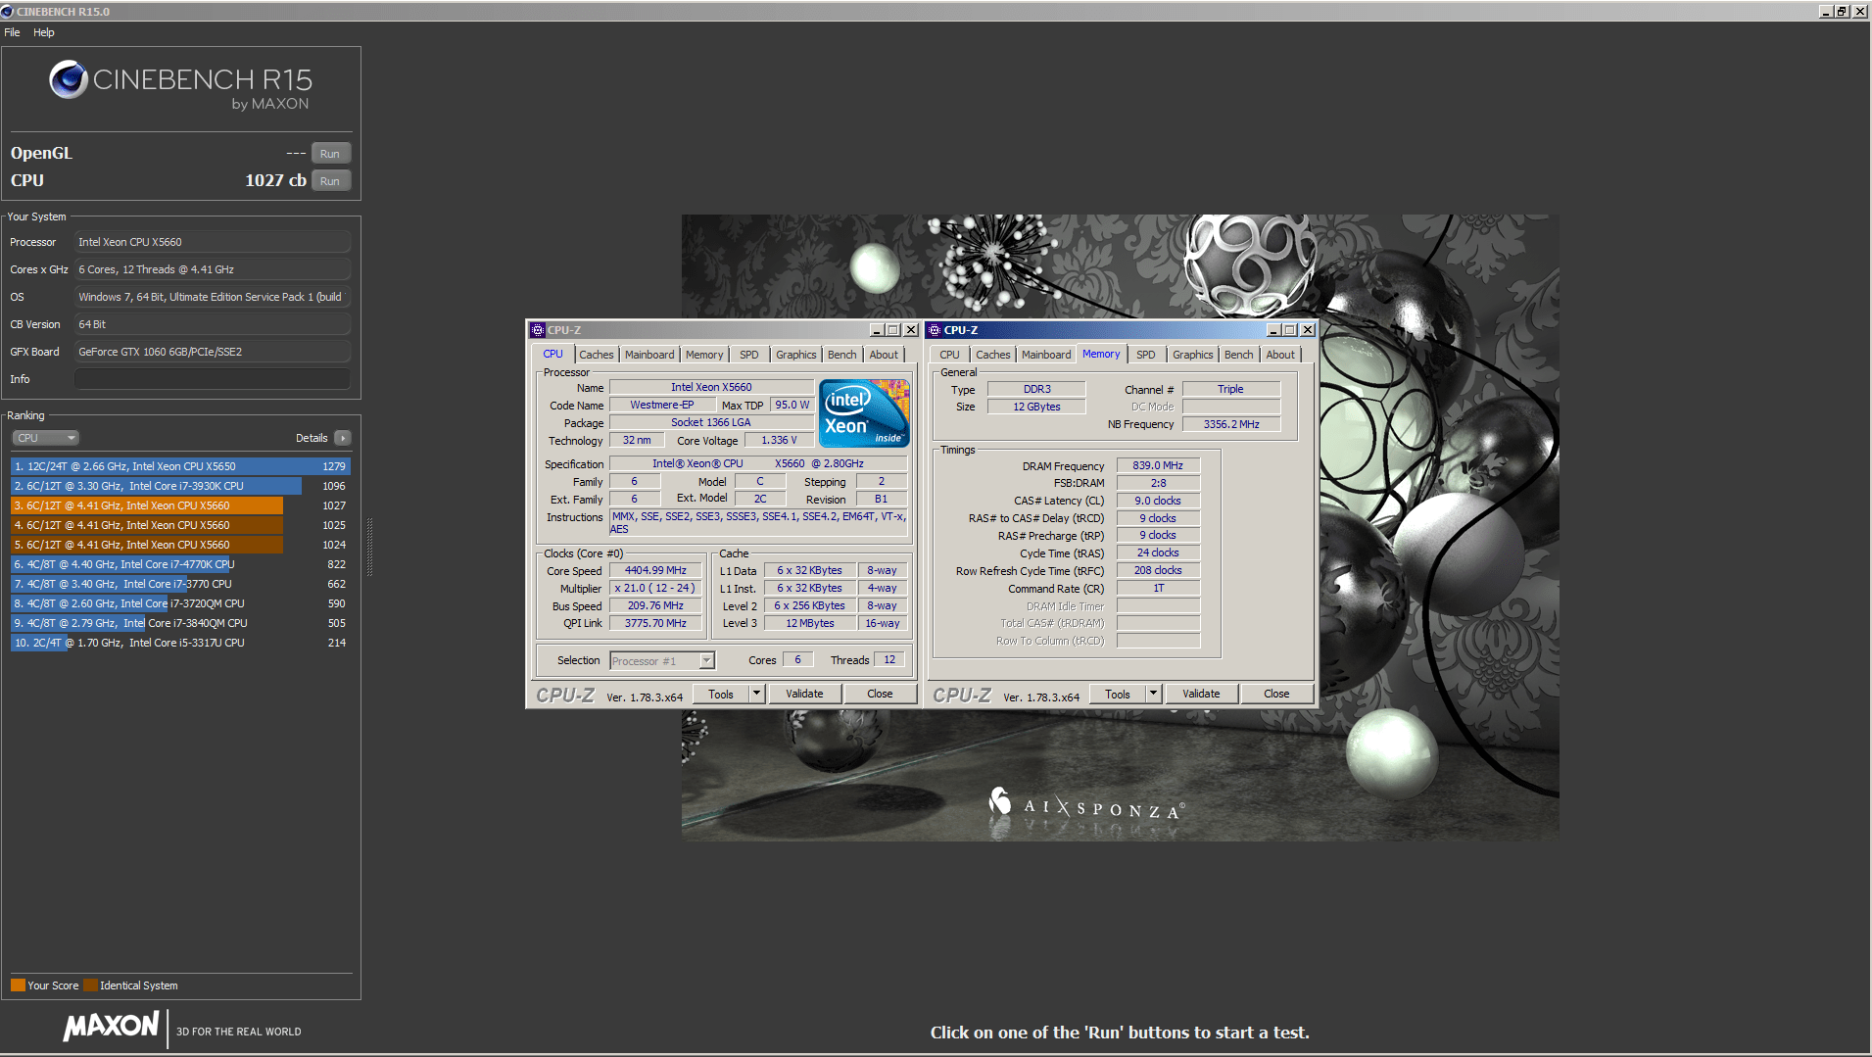Open the Help menu
The width and height of the screenshot is (1872, 1057).
44,32
